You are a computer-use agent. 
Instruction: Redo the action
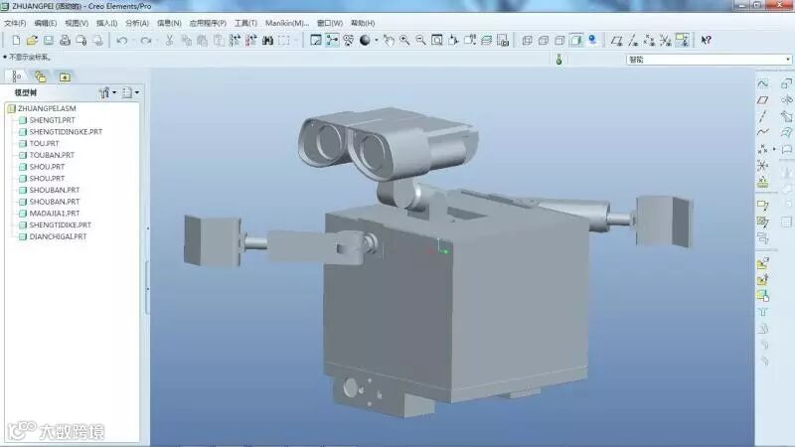click(x=145, y=40)
